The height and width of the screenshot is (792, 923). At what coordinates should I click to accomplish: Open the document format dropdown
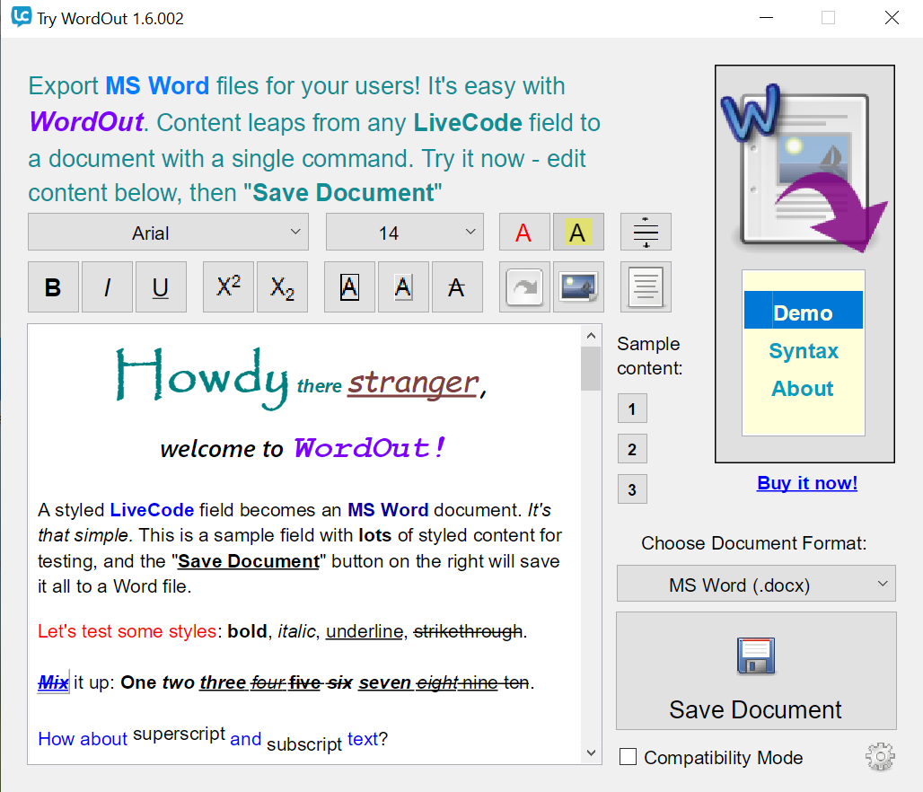(756, 585)
